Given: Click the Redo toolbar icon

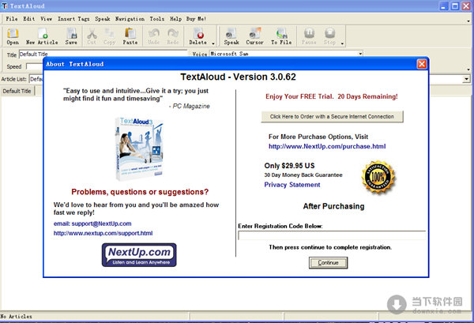Looking at the screenshot, I should tap(172, 36).
